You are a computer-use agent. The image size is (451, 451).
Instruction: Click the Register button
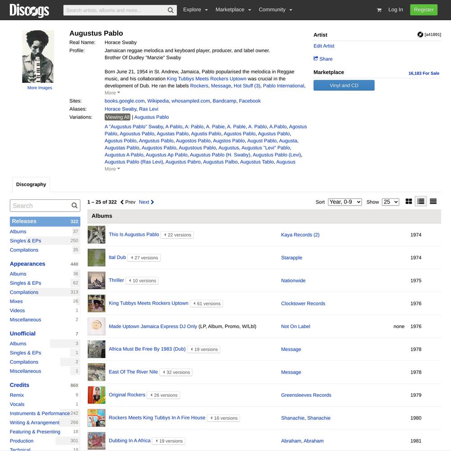[423, 10]
